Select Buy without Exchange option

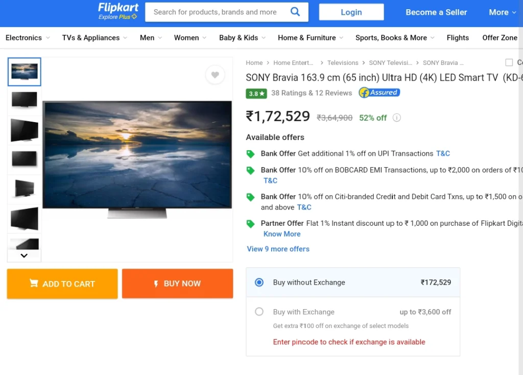pos(259,283)
